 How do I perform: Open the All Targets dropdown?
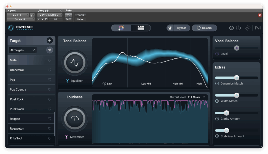pyautogui.click(x=23, y=50)
